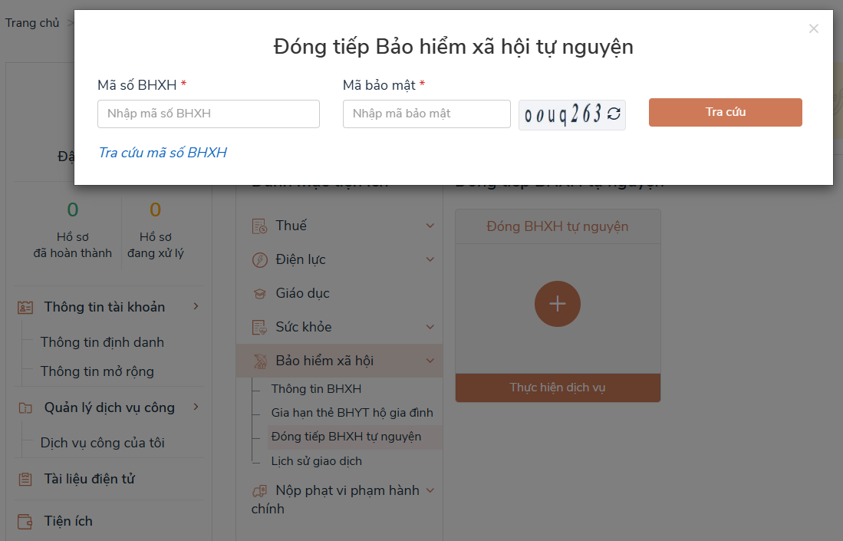Viewport: 843px width, 541px height.
Task: Refresh the captcha security code
Action: pos(614,114)
